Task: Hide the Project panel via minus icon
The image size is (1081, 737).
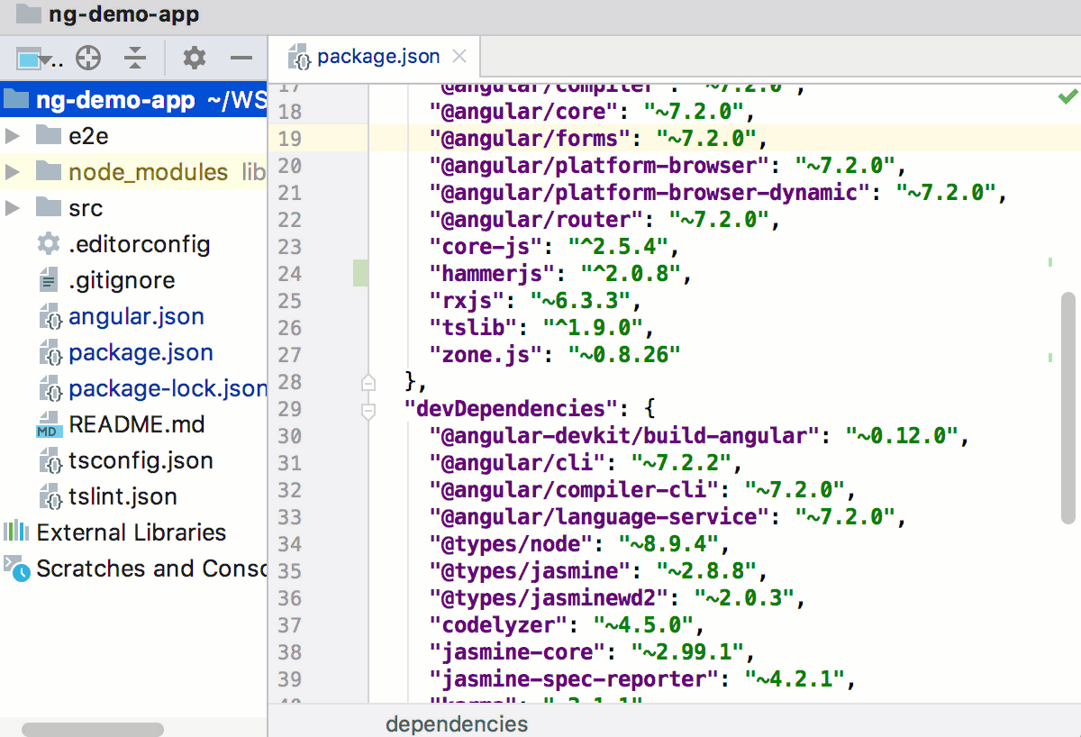Action: 240,57
